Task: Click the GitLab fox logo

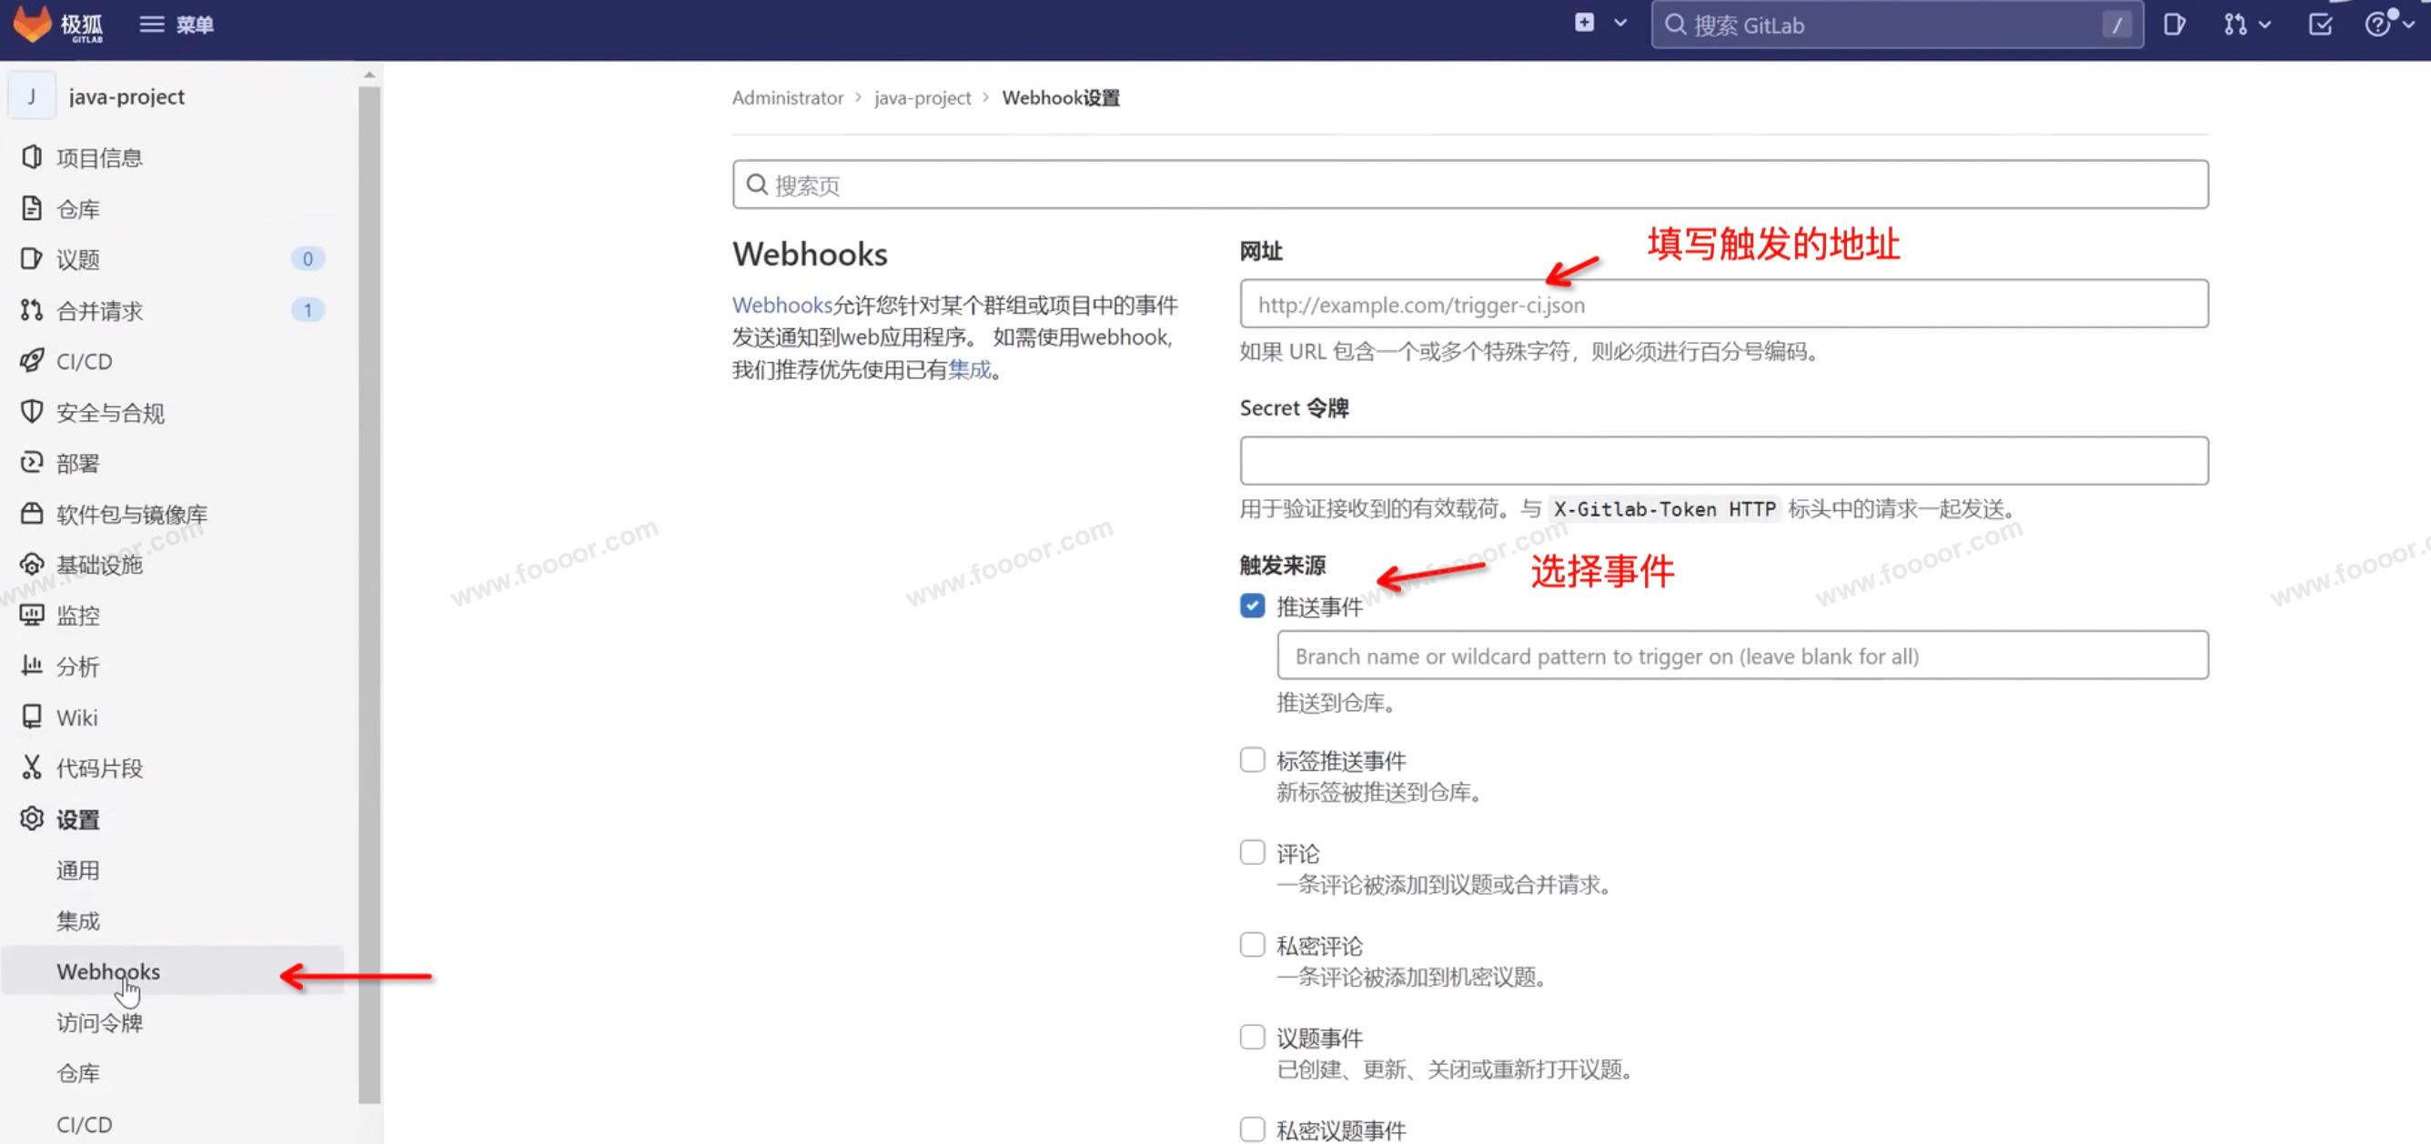Action: 32,24
